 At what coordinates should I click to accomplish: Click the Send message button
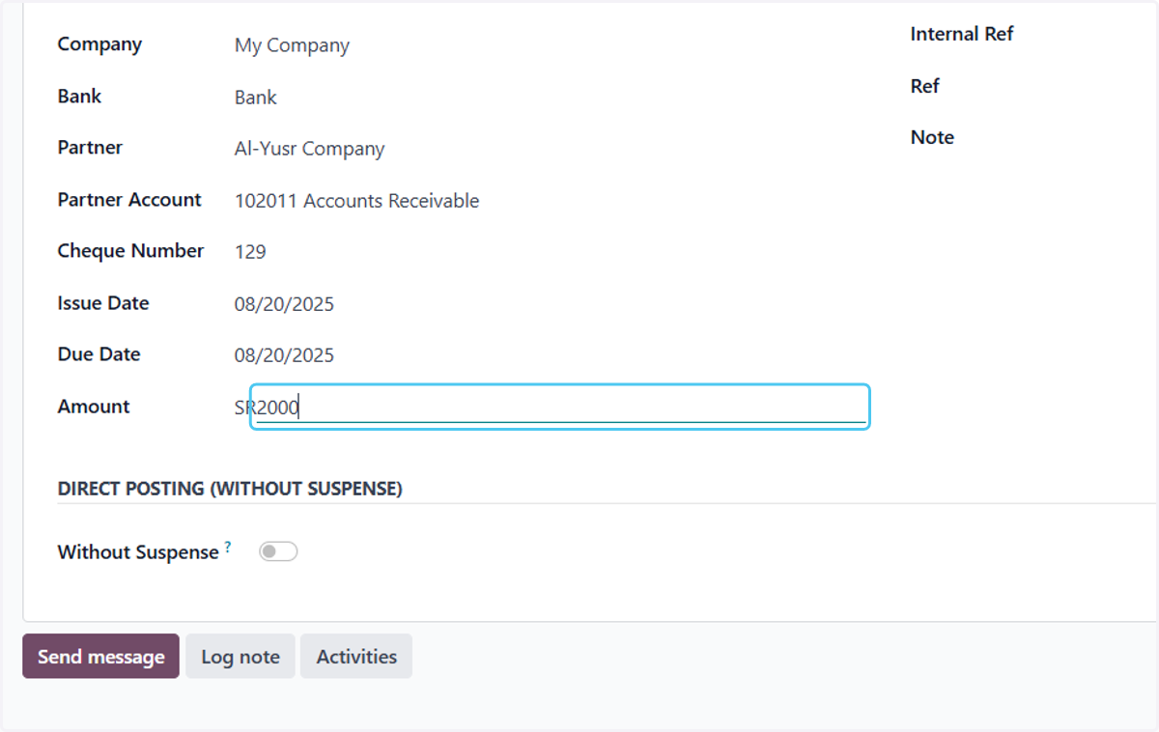point(100,656)
